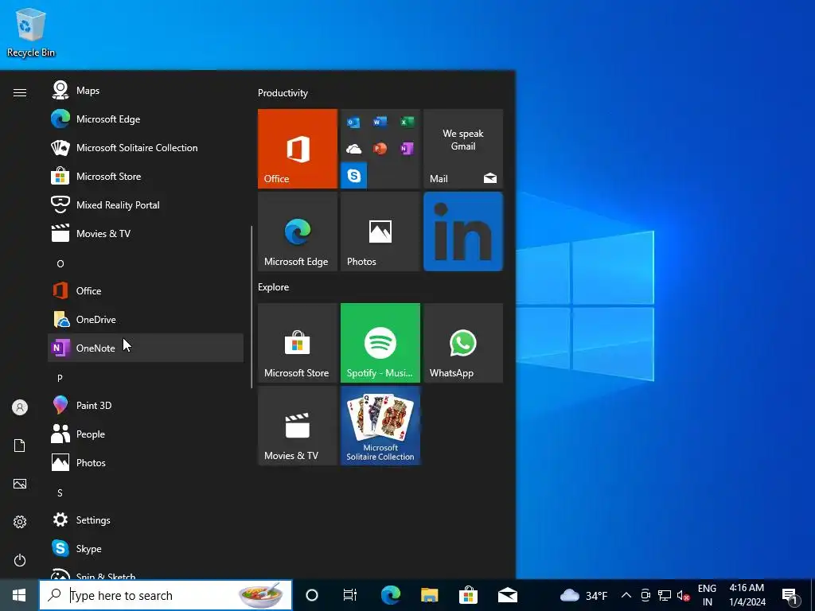Screen dimensions: 815x611
Task: Open the weather widget showing 34°F
Action: click(583, 595)
